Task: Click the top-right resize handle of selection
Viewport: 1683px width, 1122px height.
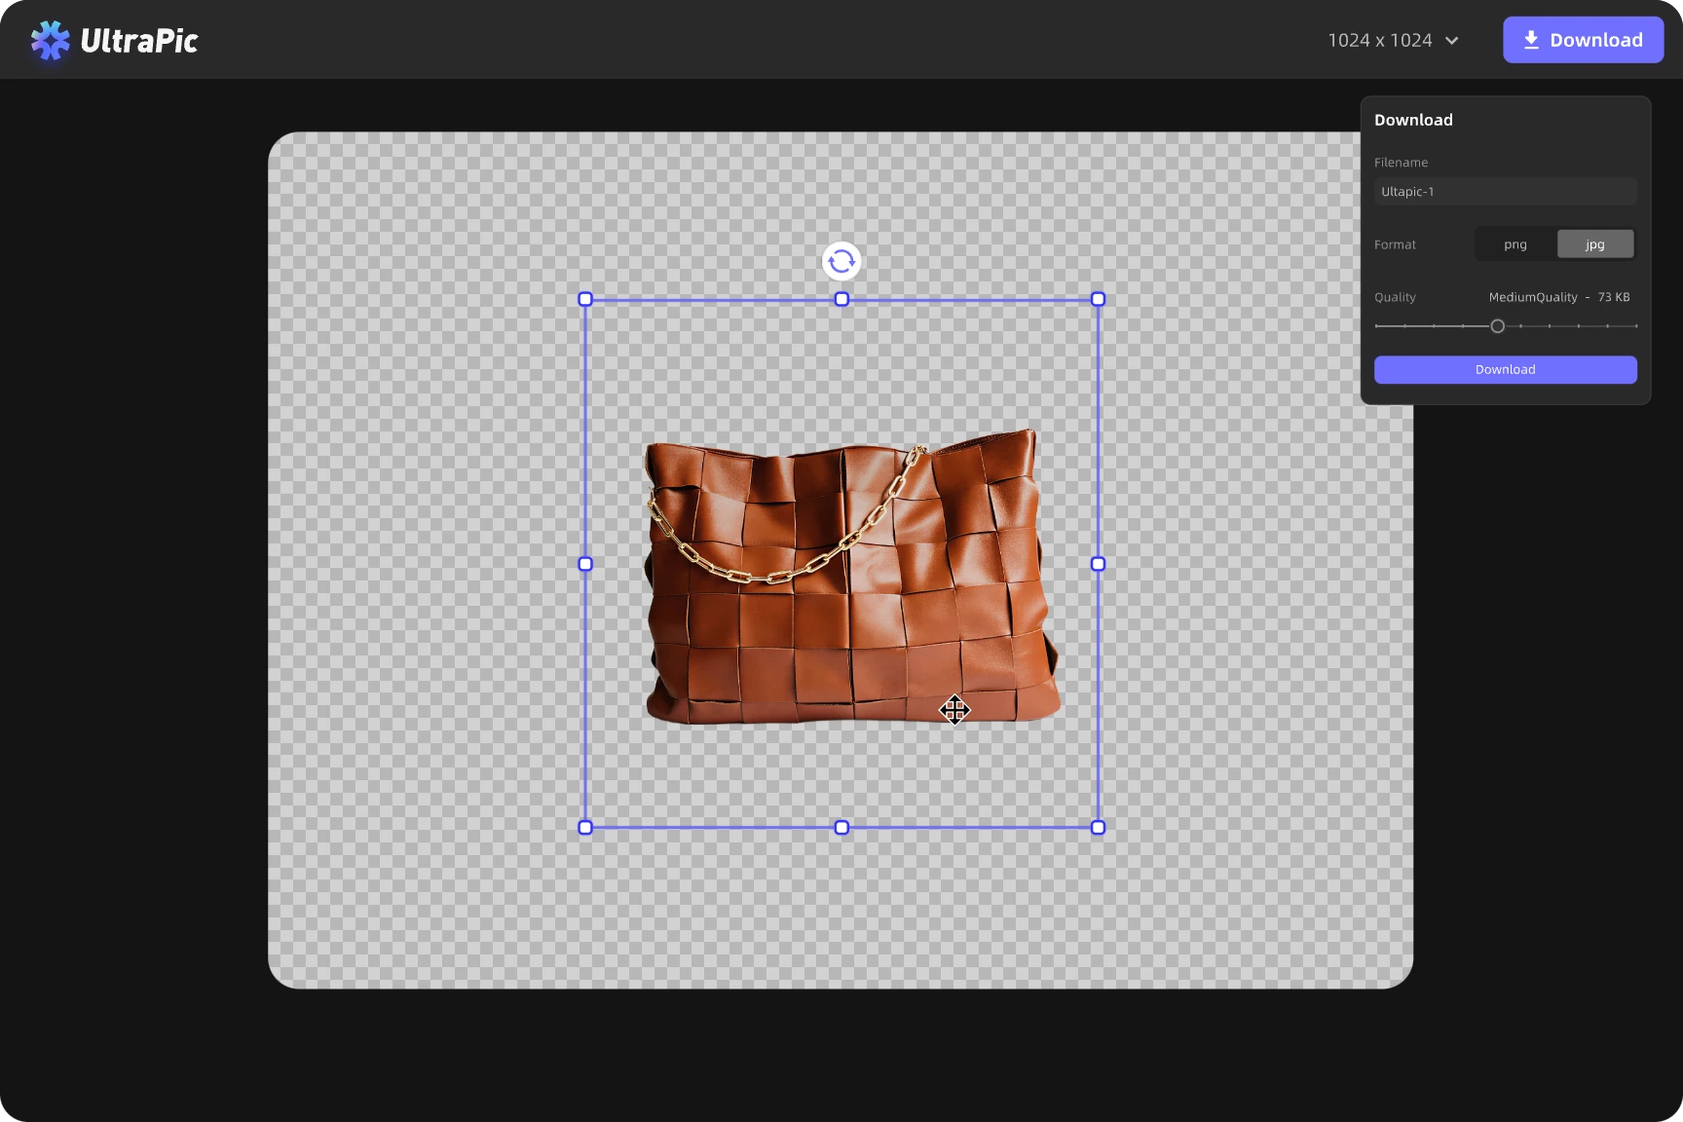Action: click(x=1098, y=299)
